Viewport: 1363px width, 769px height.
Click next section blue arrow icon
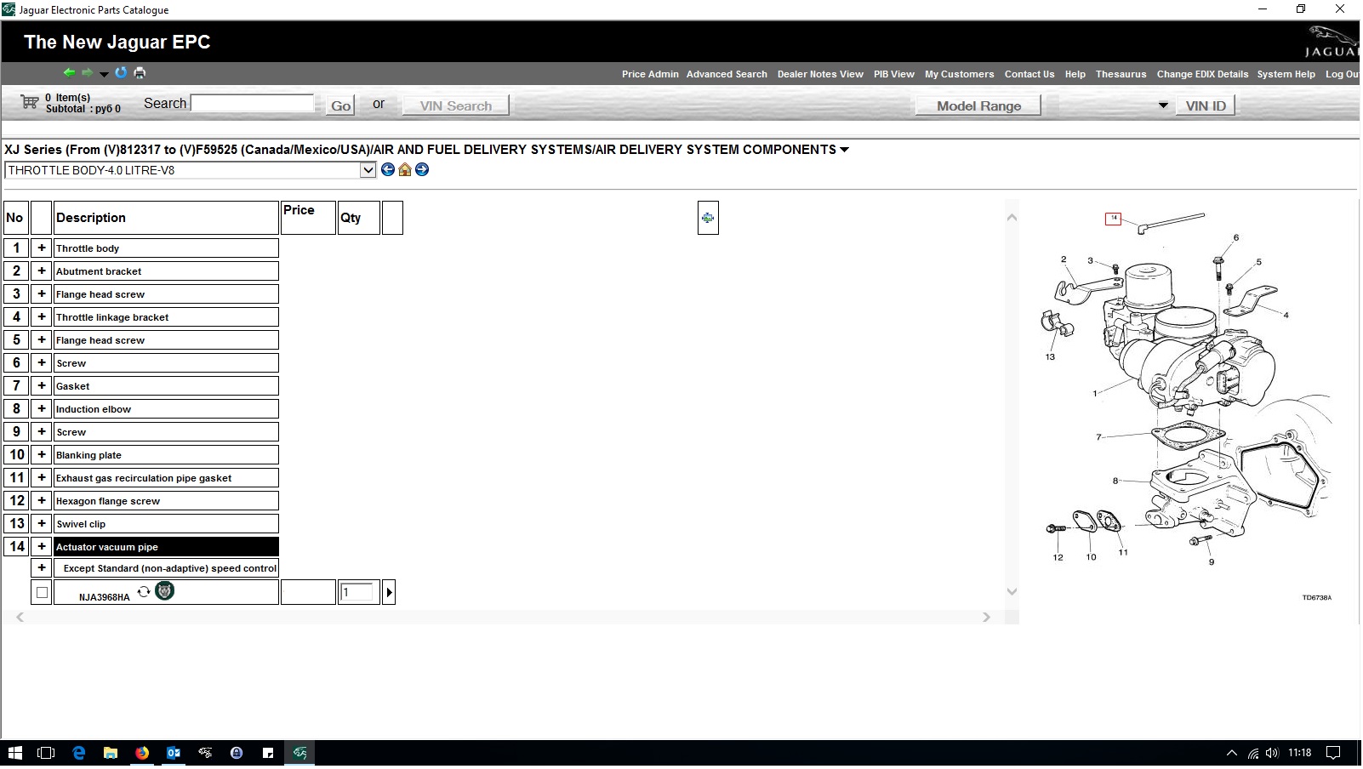(422, 169)
